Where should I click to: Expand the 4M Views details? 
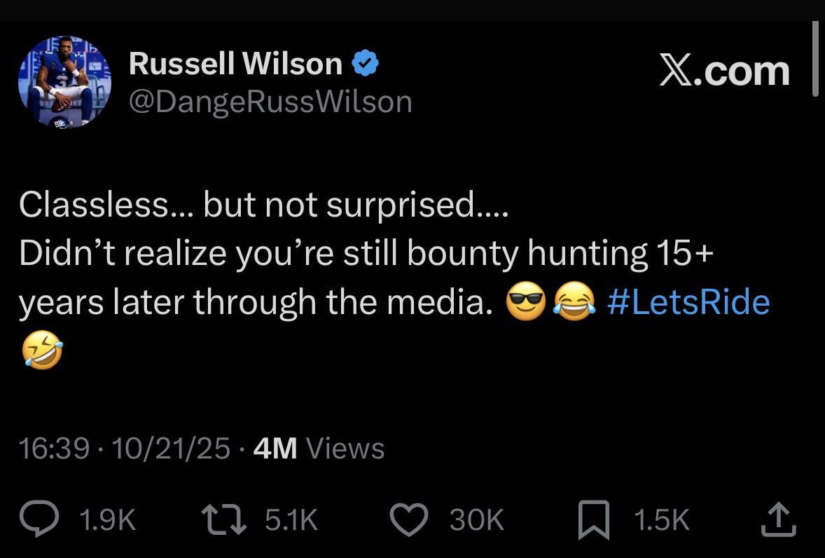pos(319,449)
